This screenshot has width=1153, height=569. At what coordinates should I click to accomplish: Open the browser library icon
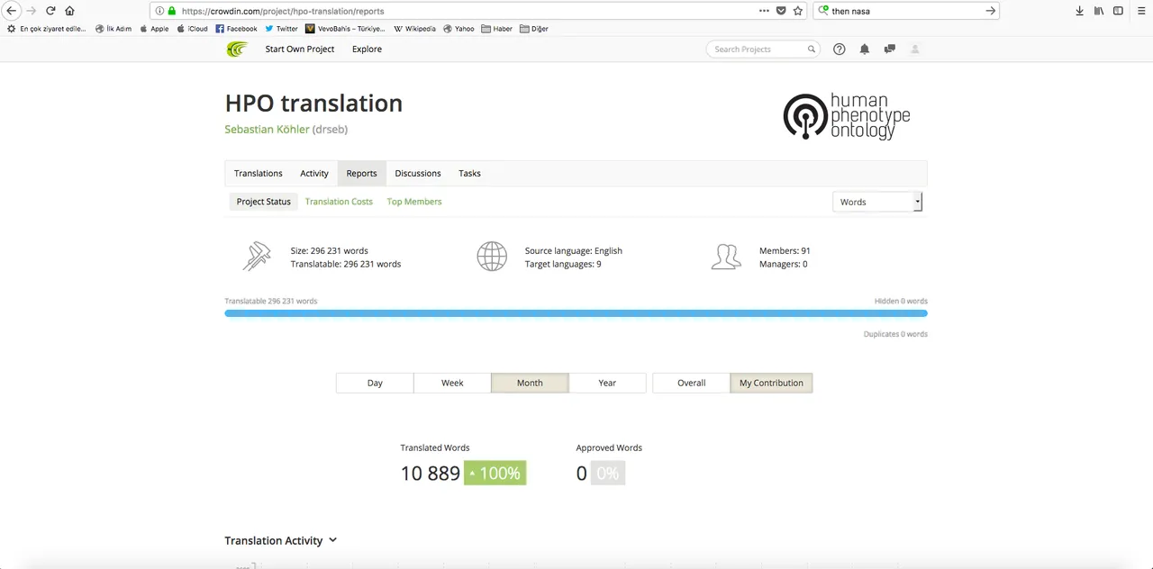click(x=1099, y=11)
